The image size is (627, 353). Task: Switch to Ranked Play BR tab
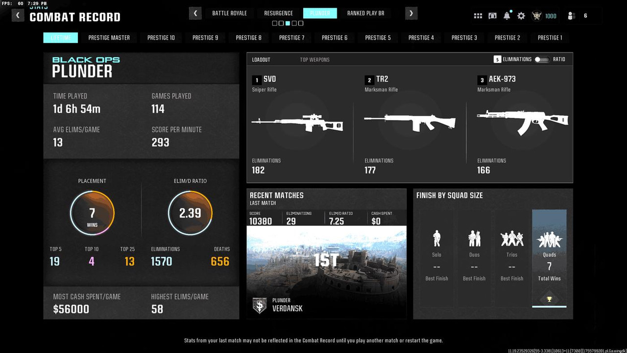(365, 13)
